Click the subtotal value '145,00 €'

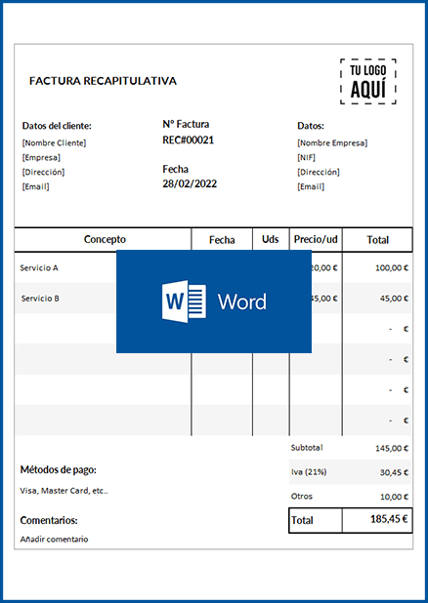click(392, 448)
